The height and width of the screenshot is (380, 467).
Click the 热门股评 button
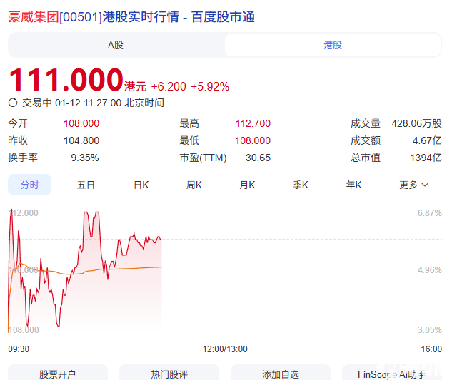click(169, 374)
